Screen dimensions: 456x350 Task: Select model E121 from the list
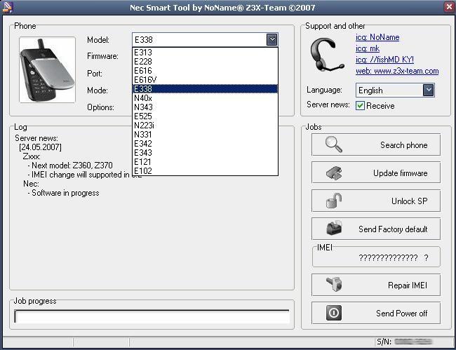tap(205, 162)
